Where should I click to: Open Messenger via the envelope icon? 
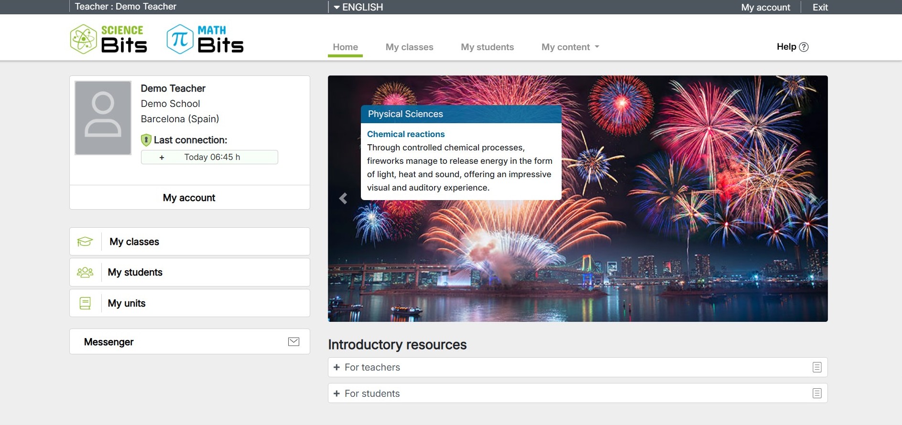pyautogui.click(x=293, y=341)
